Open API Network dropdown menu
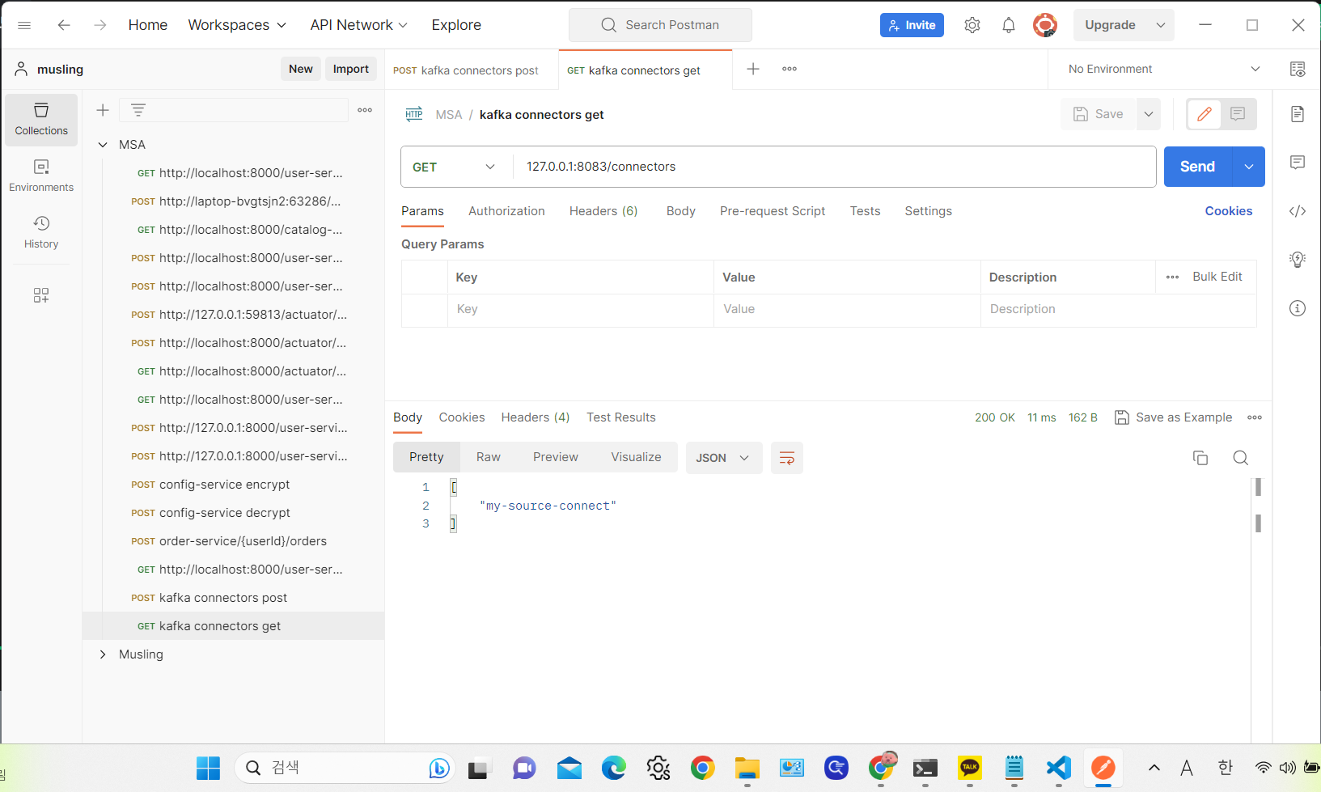Screen dimensions: 1321x792 (x=358, y=25)
